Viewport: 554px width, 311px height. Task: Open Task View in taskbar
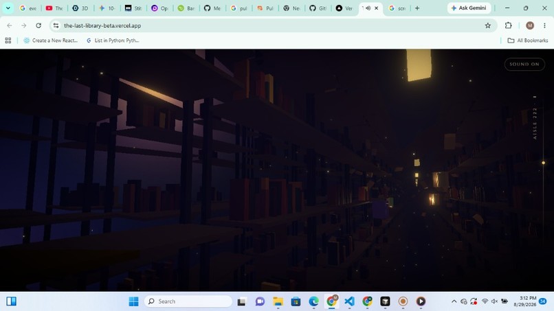[x=242, y=301]
